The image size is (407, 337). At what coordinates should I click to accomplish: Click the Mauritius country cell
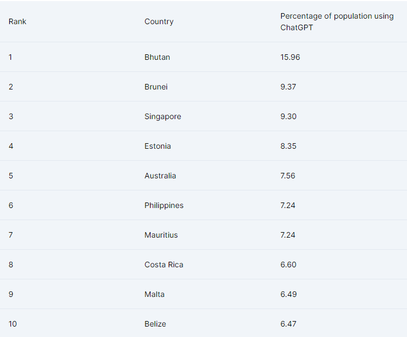coord(161,235)
